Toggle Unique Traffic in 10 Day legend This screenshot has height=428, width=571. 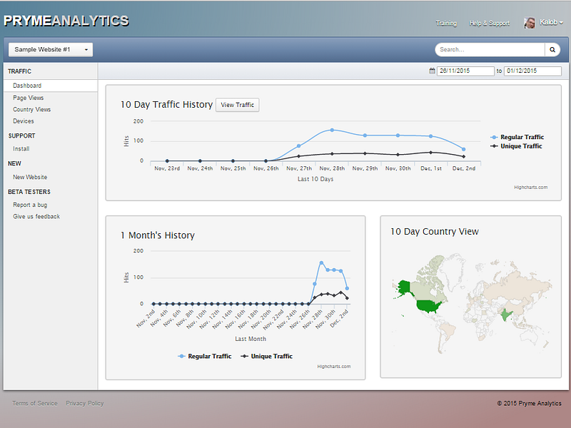(516, 146)
